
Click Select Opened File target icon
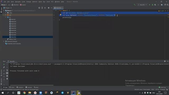pos(39,8)
